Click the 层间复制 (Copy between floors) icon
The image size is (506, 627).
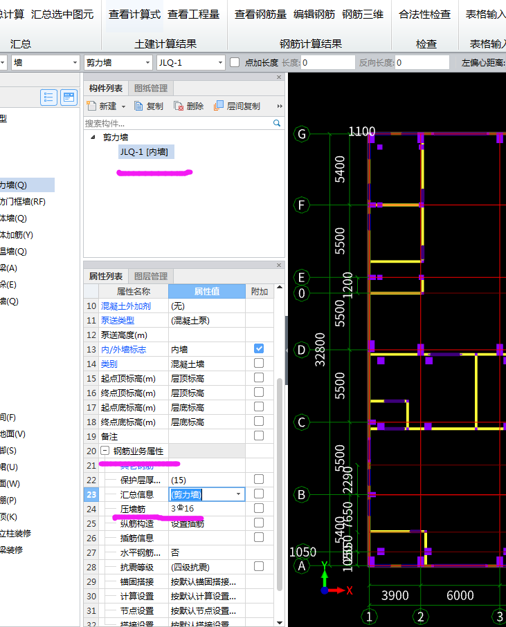[x=218, y=106]
